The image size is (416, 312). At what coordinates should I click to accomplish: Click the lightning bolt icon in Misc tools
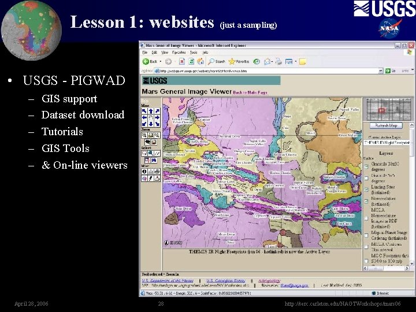151,179
